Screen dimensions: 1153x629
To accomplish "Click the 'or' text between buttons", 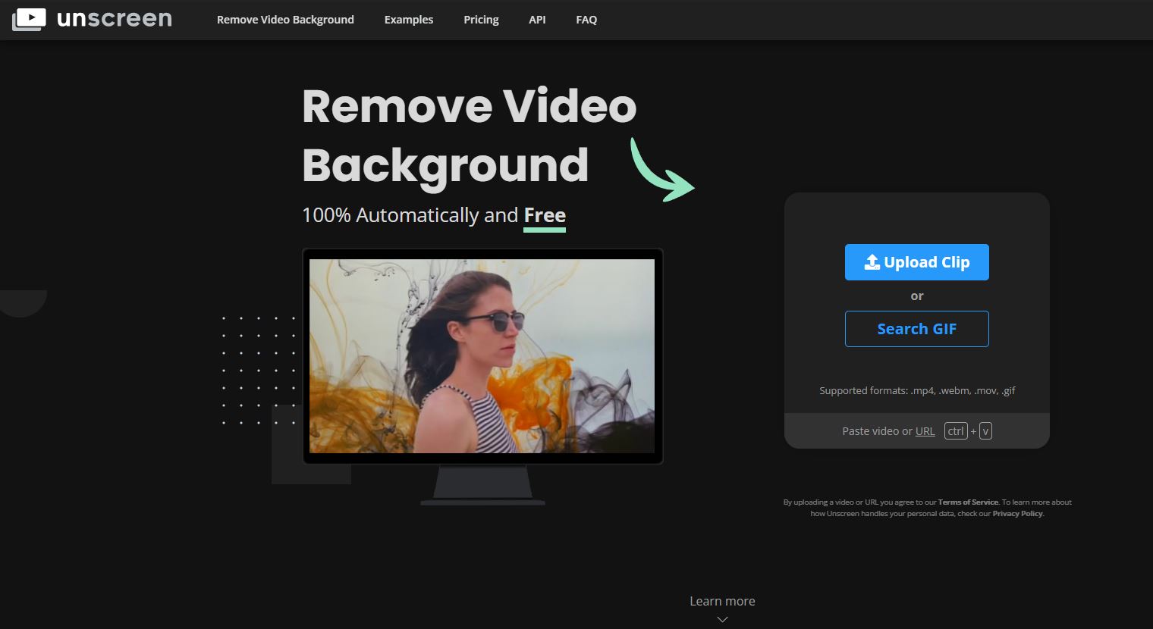I will tap(917, 296).
